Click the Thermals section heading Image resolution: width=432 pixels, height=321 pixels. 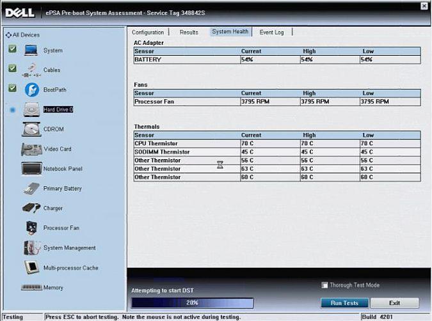click(x=147, y=127)
